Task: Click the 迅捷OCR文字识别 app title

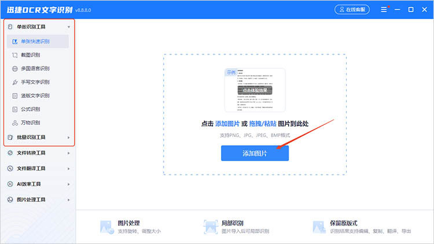Action: point(39,10)
